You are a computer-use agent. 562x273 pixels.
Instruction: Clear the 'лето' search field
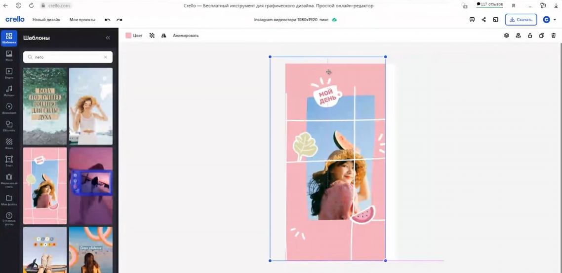[105, 57]
